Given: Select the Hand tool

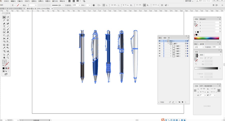Looking at the screenshot, I should point(4,58).
